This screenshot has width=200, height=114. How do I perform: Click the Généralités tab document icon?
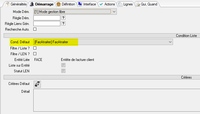click(8, 4)
